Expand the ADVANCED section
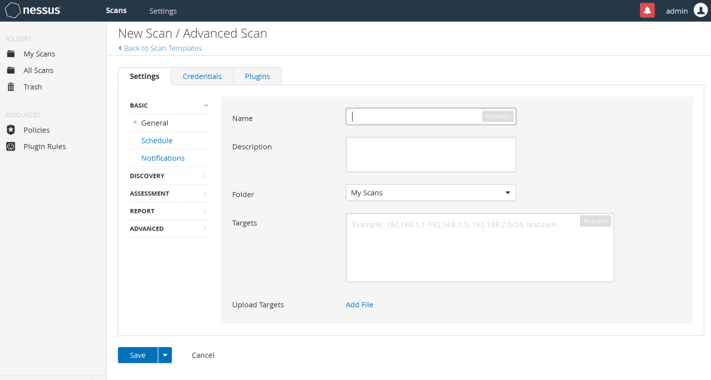Image resolution: width=711 pixels, height=380 pixels. click(169, 229)
